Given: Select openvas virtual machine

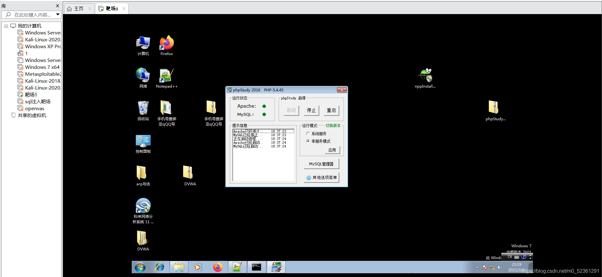Looking at the screenshot, I should (x=31, y=108).
